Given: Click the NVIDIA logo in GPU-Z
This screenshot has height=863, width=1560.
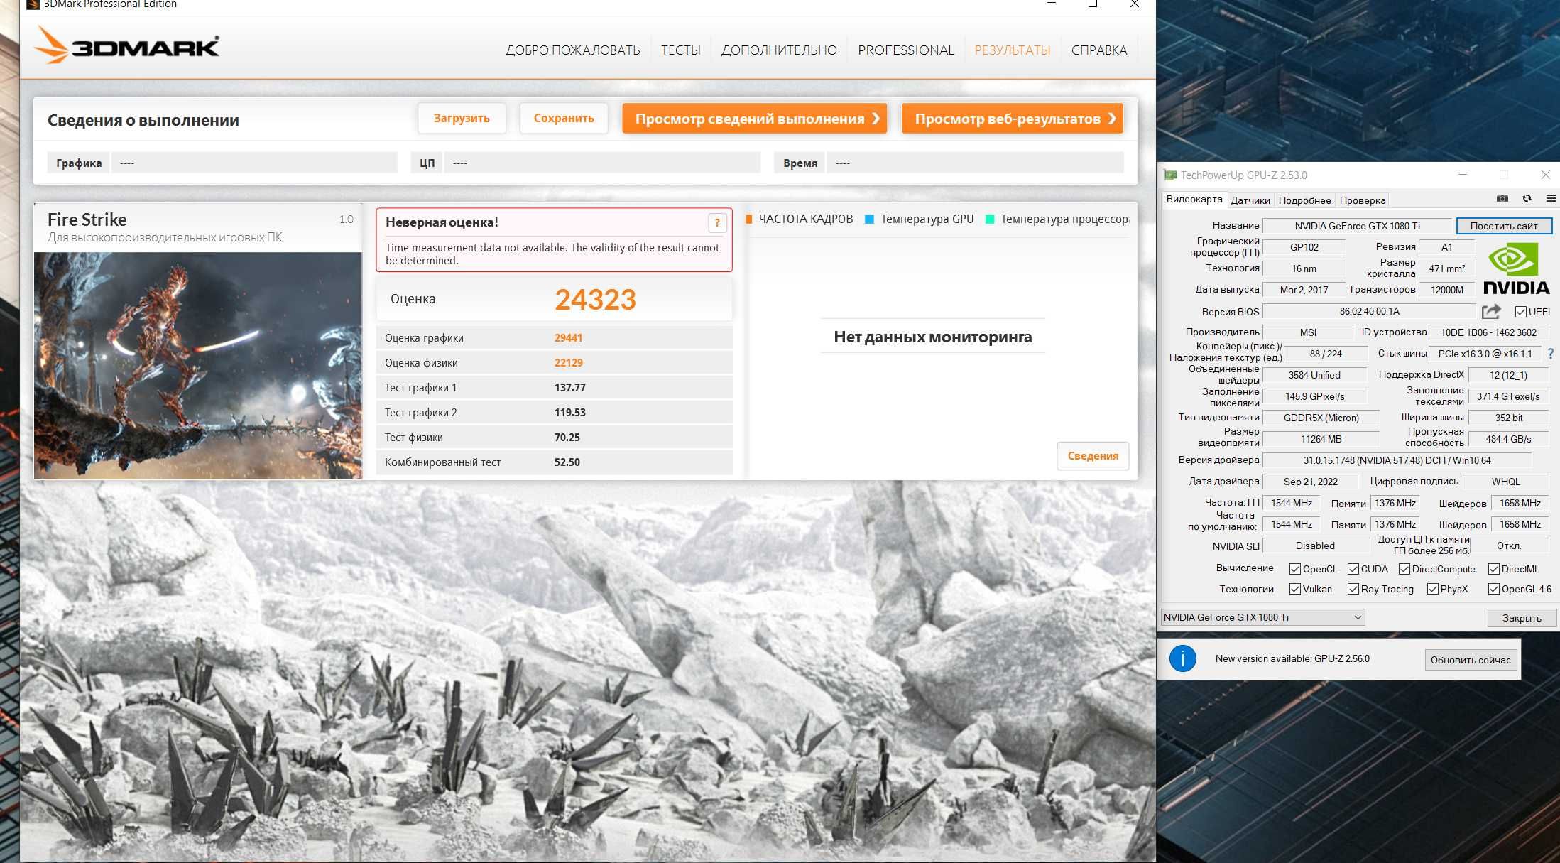Looking at the screenshot, I should [x=1516, y=268].
